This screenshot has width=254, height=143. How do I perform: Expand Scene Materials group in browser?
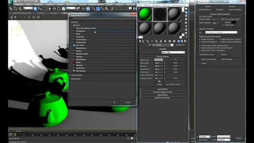tap(102, 75)
